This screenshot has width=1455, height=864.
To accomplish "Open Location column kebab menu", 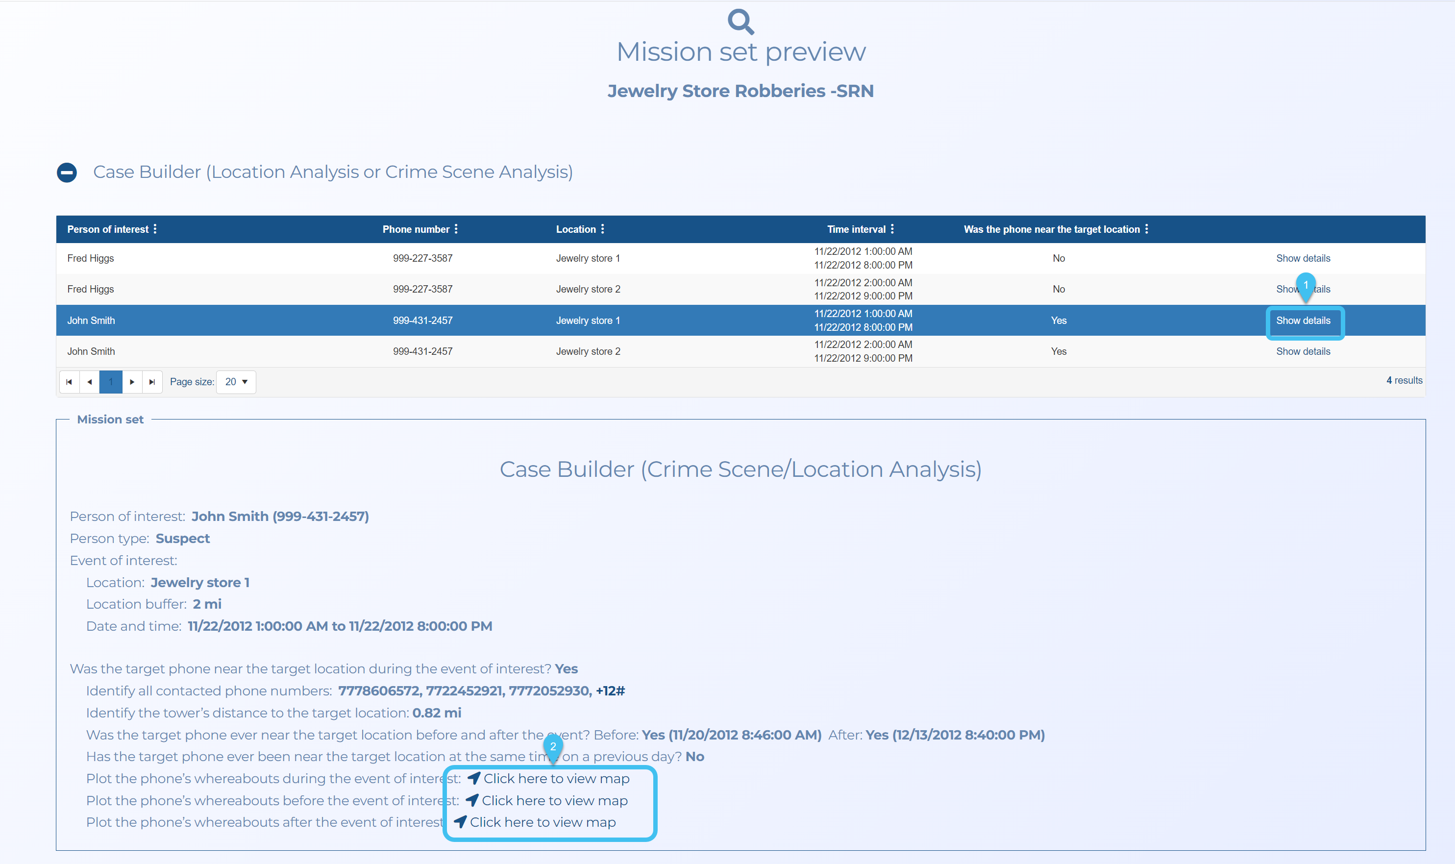I will tap(603, 229).
